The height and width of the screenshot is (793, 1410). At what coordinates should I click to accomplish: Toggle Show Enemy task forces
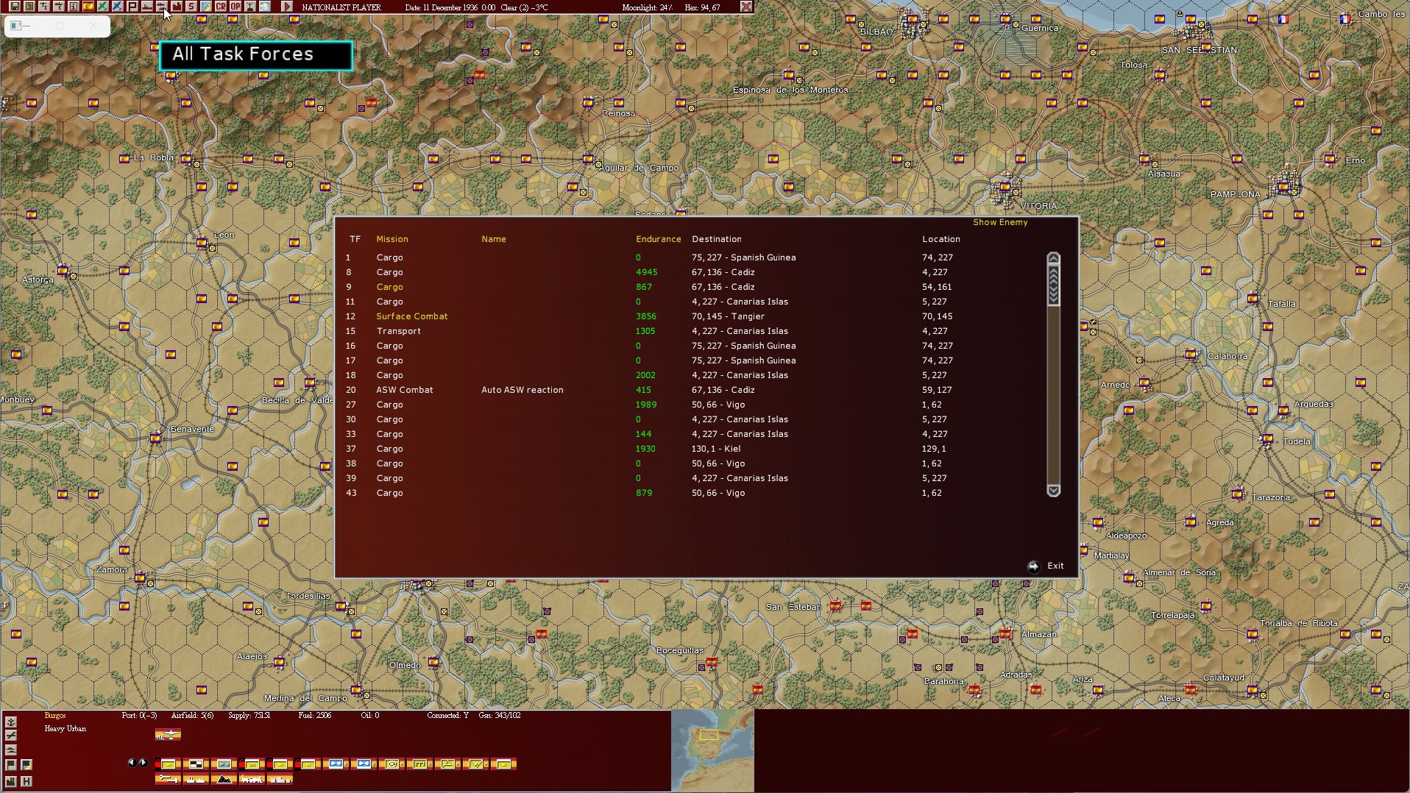[x=1000, y=222]
